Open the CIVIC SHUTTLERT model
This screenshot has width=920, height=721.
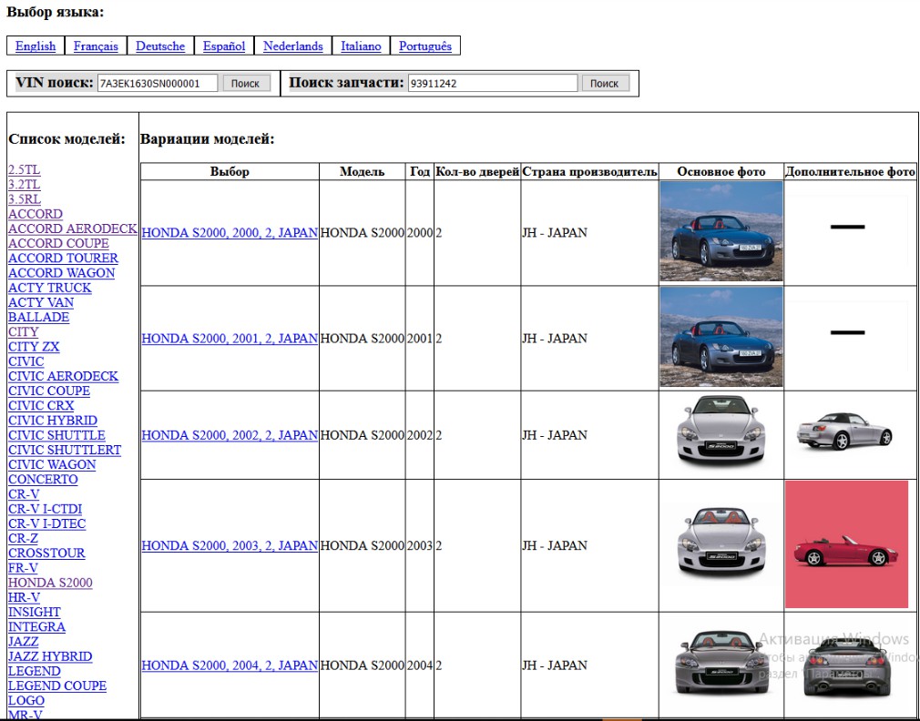(x=65, y=450)
